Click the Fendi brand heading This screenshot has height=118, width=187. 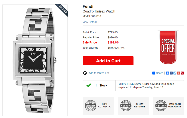88,6
